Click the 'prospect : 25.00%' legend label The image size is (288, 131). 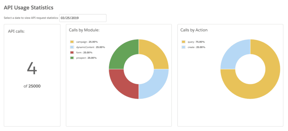coord(86,58)
